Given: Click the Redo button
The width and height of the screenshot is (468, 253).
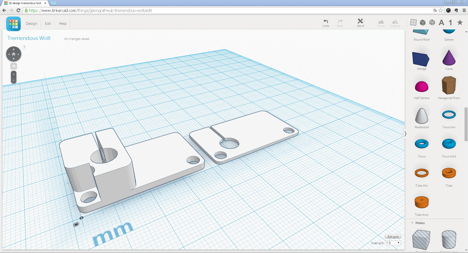Looking at the screenshot, I should pos(340,23).
